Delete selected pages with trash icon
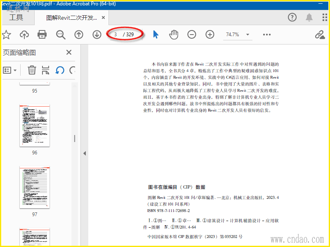The height and width of the screenshot is (247, 330). pos(32,70)
